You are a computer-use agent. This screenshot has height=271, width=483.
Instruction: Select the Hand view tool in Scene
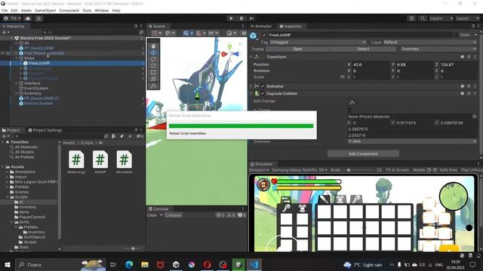153,46
